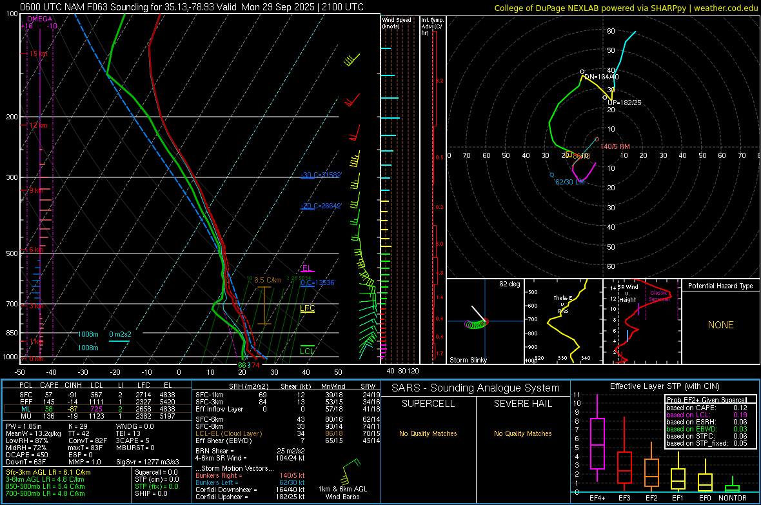
Task: Click the 'Classic Supercell' annotation
Action: click(x=659, y=296)
